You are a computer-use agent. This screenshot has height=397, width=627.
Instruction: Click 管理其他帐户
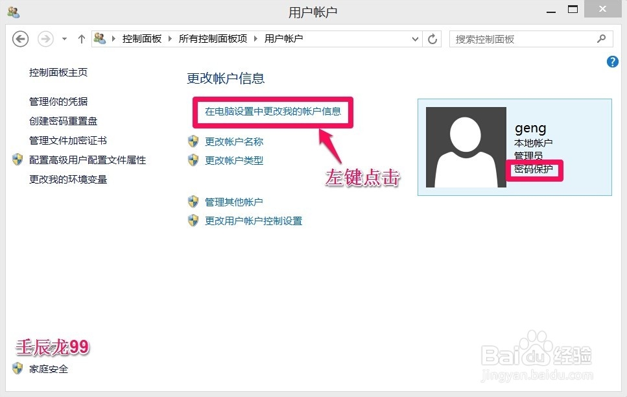235,202
